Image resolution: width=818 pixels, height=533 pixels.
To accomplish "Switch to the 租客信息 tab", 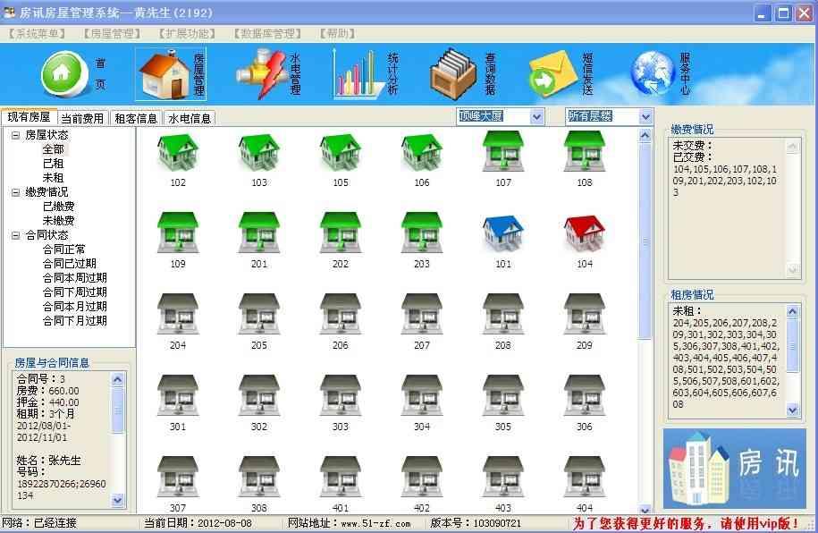I will coord(136,119).
